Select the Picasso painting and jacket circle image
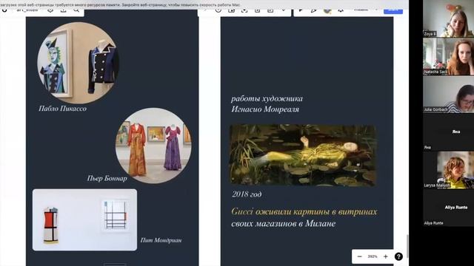474x266 pixels. point(78,63)
